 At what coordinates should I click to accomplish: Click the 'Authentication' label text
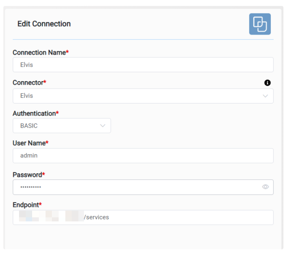tap(34, 113)
